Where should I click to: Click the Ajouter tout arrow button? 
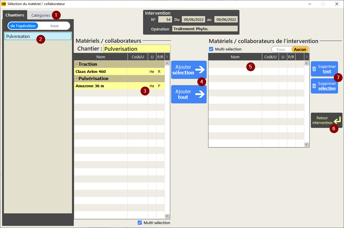point(188,94)
